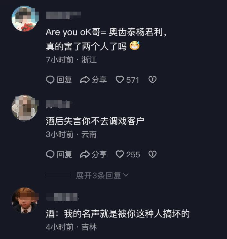Click comment text starting with Are you oK哥
The height and width of the screenshot is (239, 227).
[106, 32]
